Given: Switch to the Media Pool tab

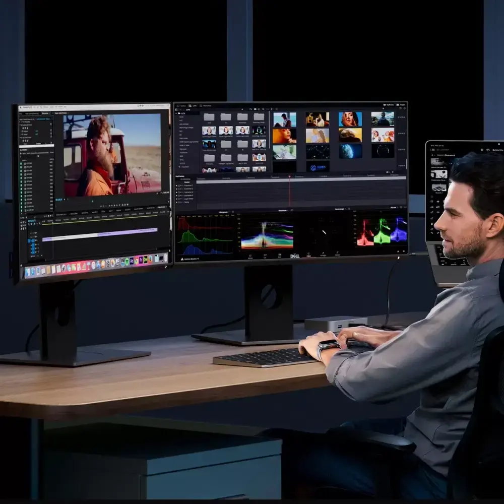Looking at the screenshot, I should pos(206,106).
